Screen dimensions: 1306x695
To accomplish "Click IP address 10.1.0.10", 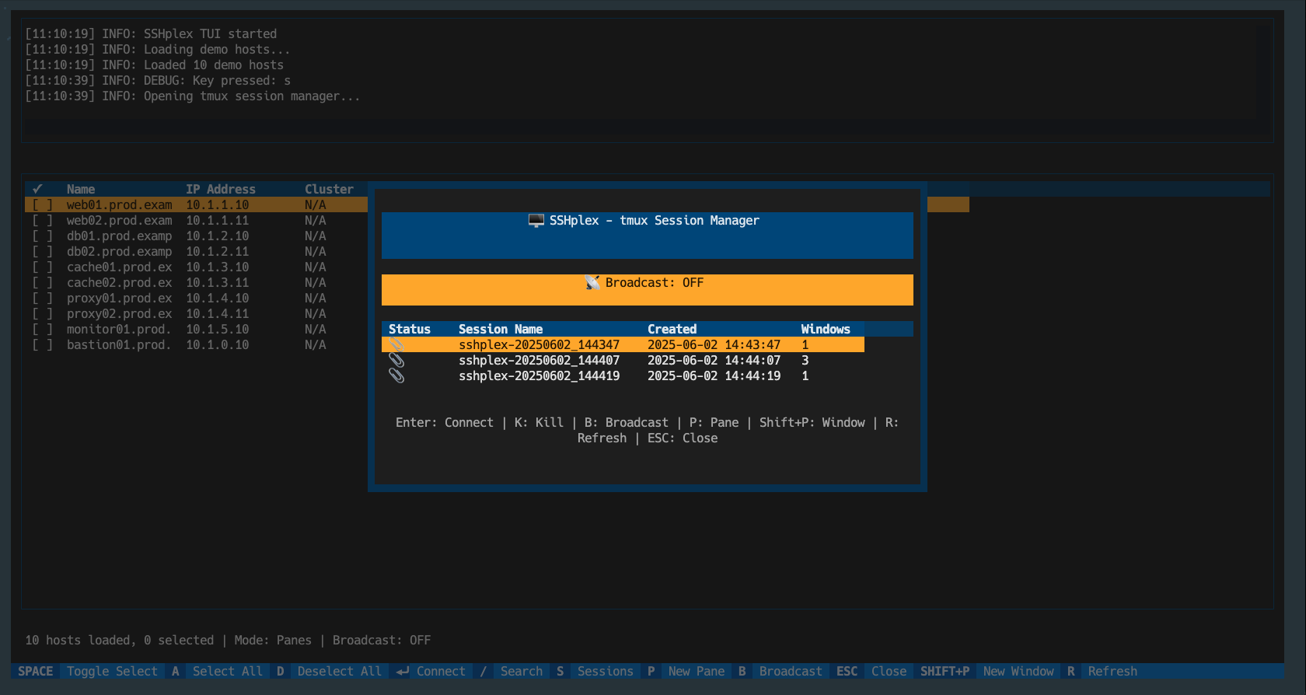I will tap(218, 345).
